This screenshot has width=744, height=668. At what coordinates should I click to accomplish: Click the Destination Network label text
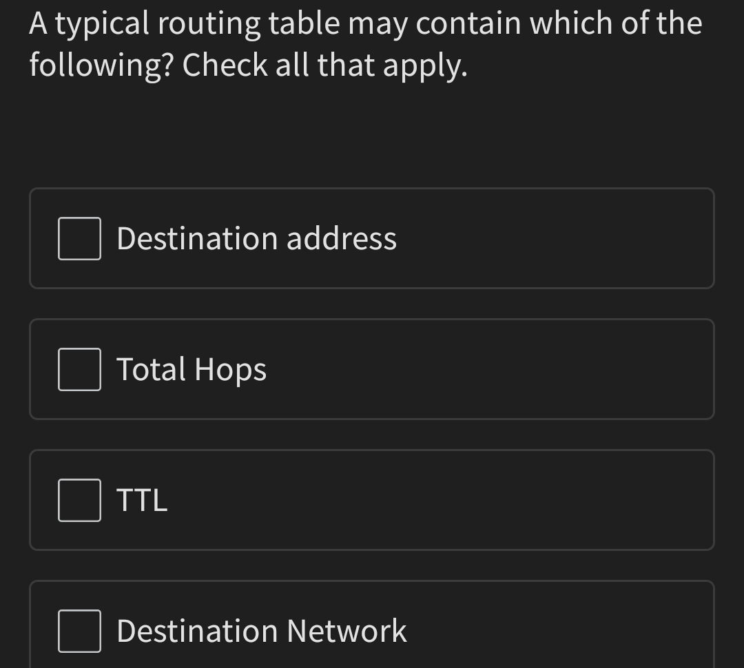point(262,629)
